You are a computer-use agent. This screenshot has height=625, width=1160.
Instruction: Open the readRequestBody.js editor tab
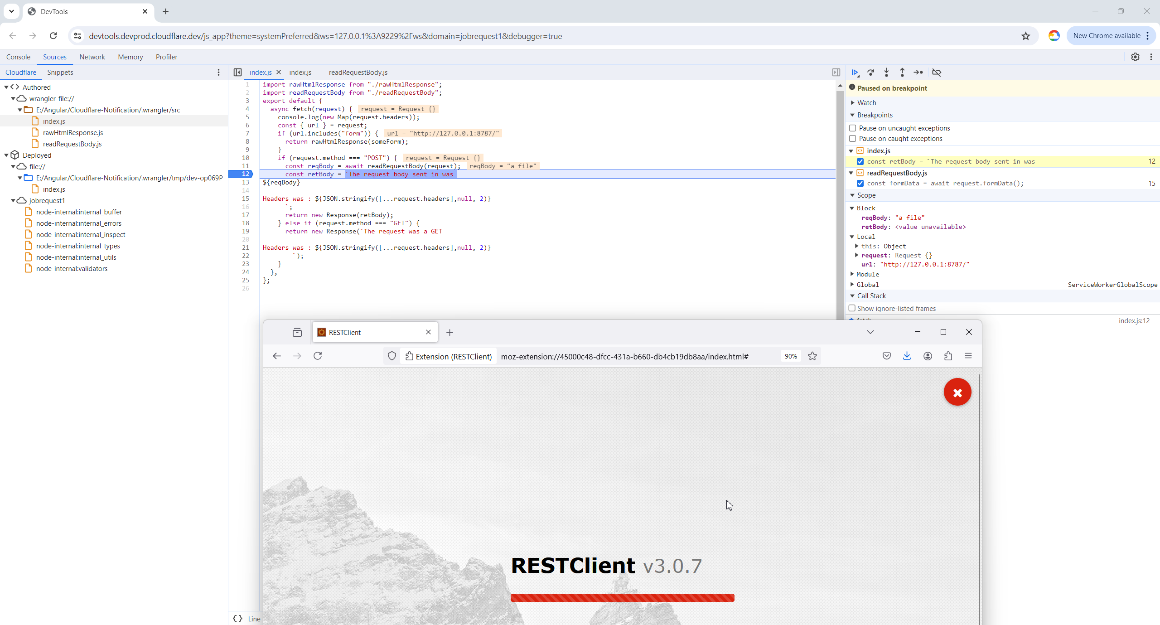358,73
